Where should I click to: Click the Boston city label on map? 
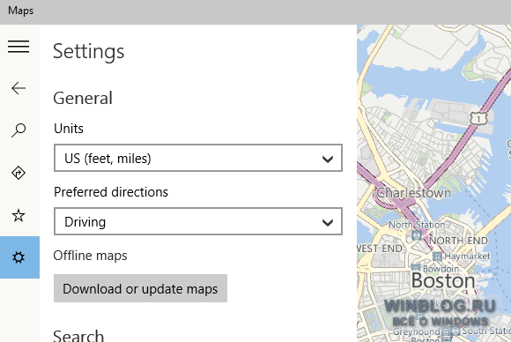[443, 280]
